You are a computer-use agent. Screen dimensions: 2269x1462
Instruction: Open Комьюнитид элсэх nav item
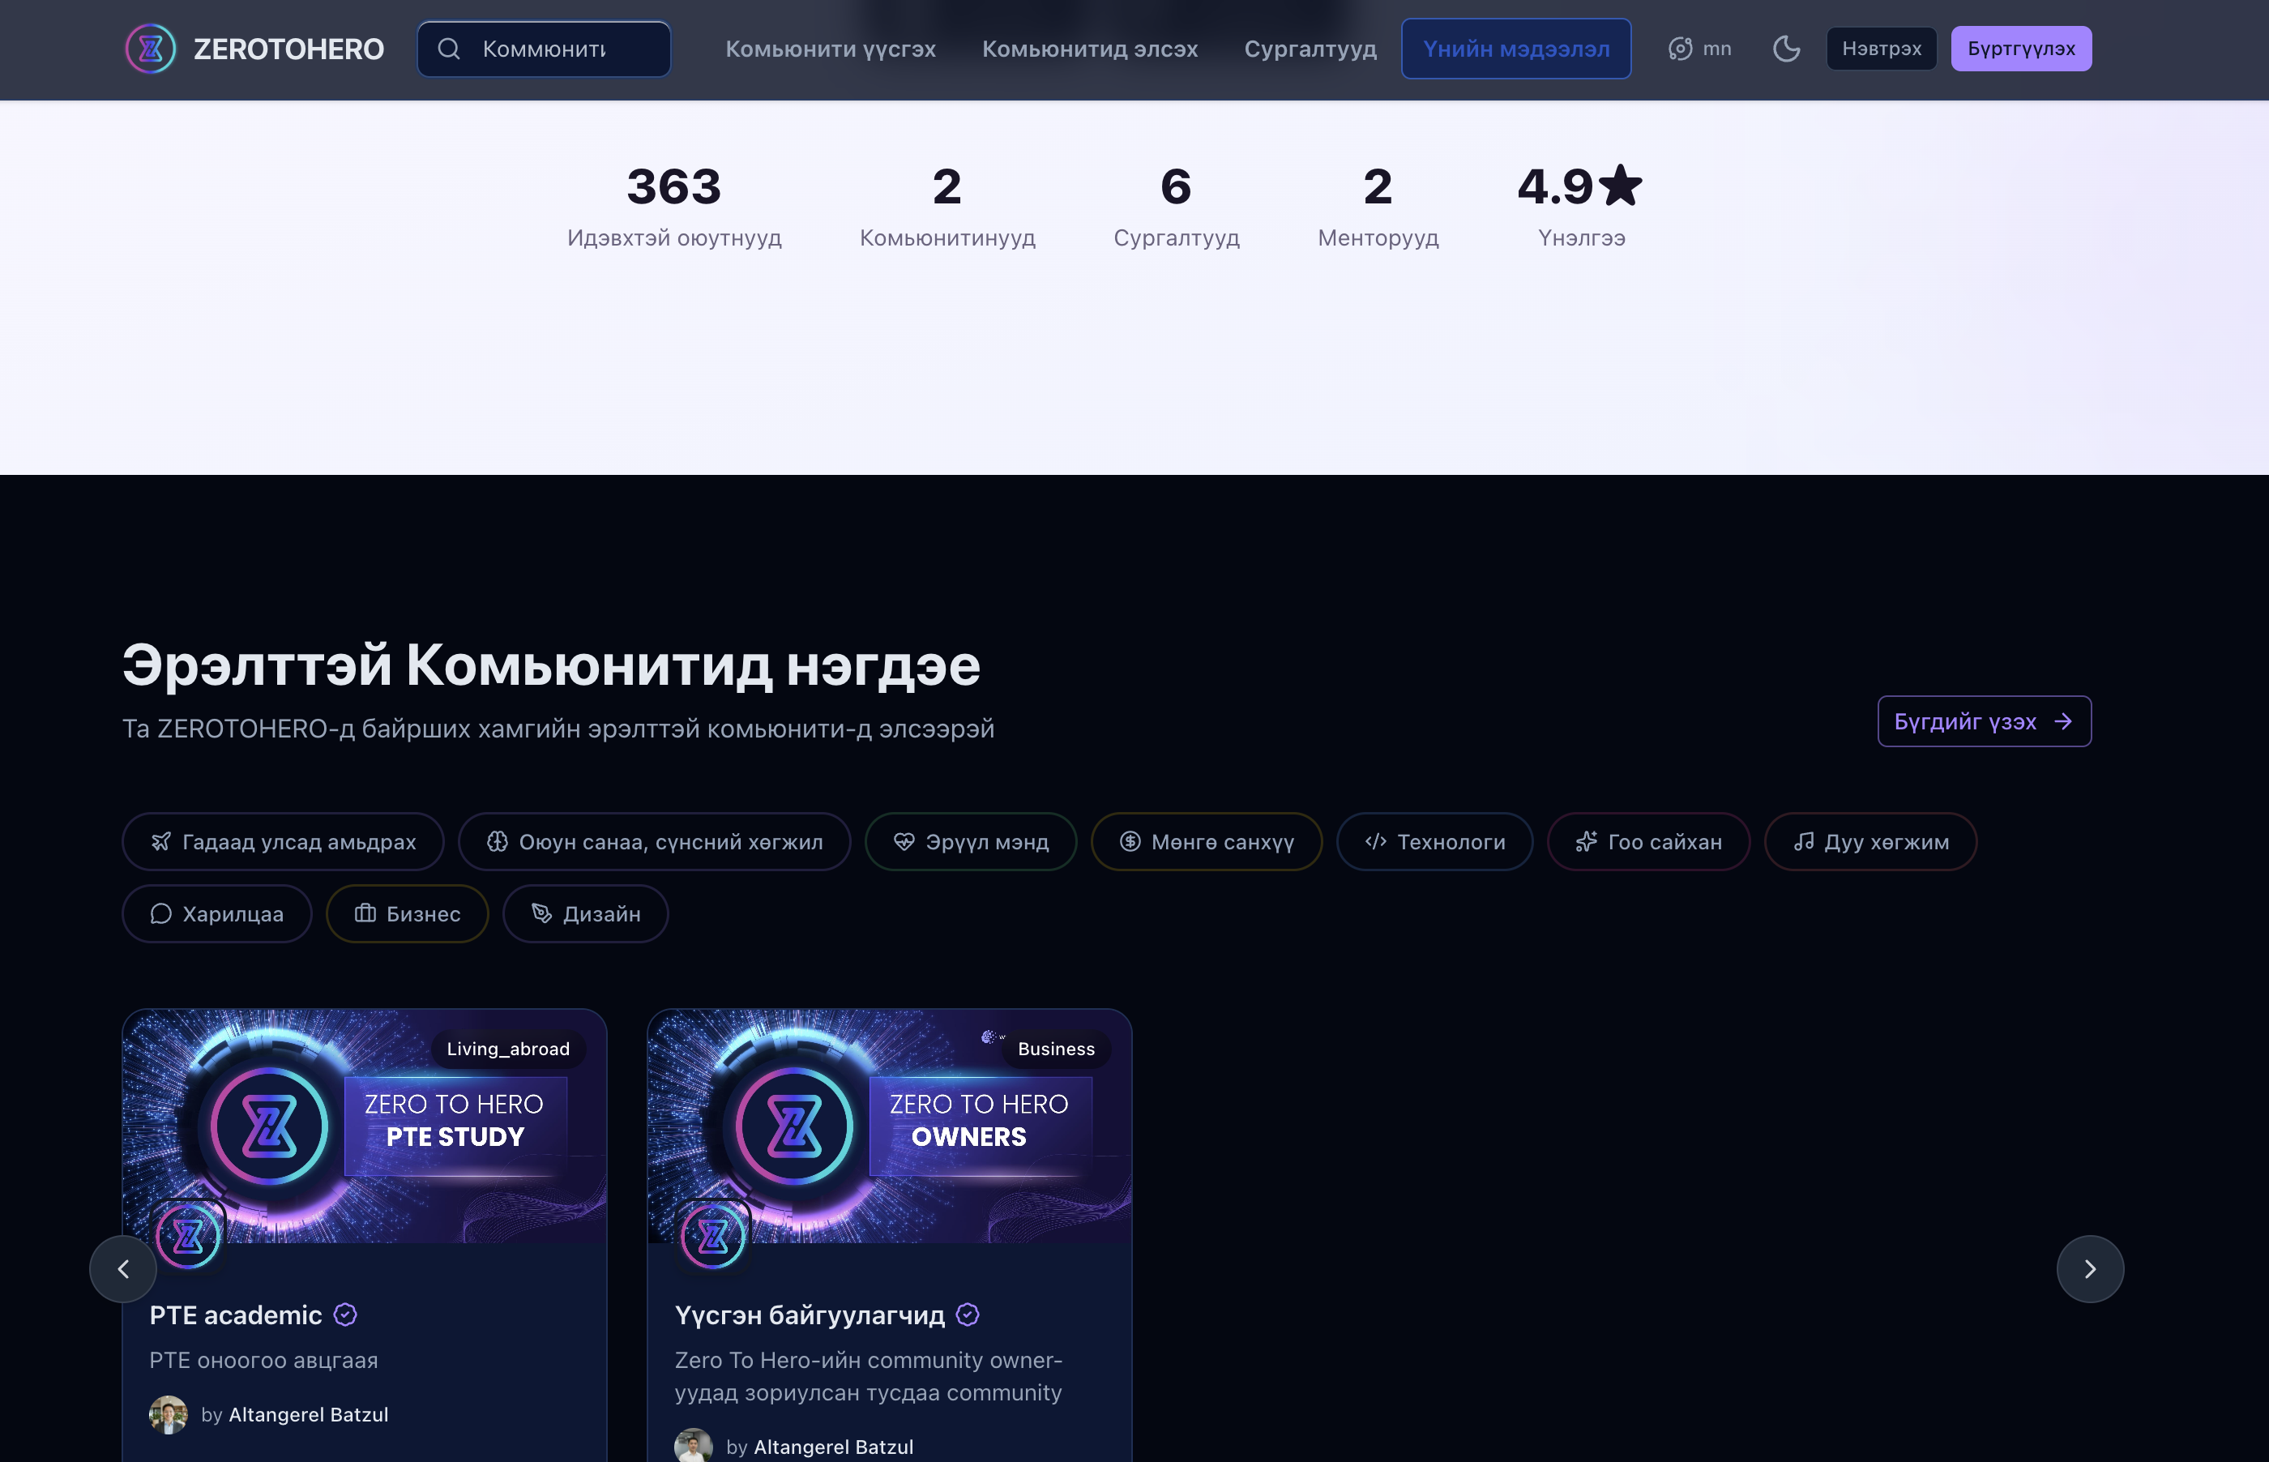coord(1091,49)
